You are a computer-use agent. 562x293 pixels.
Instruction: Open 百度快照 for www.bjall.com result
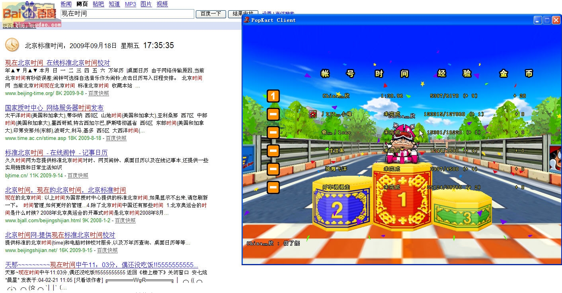[125, 220]
